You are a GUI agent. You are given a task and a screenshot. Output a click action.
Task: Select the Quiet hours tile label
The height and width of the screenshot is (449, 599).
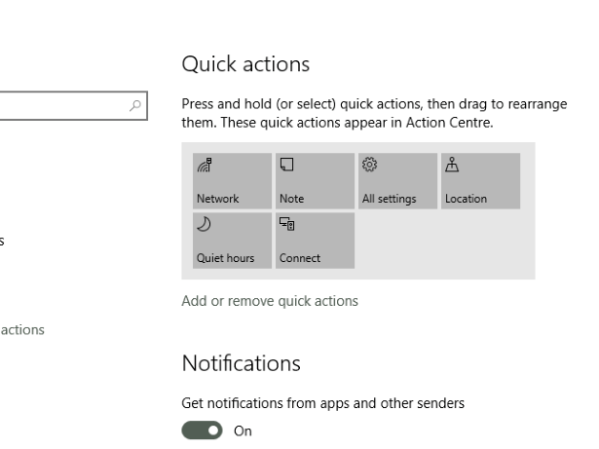(225, 258)
